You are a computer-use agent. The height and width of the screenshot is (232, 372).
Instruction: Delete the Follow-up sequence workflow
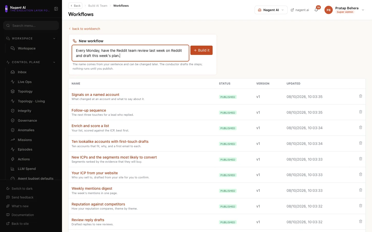361,112
